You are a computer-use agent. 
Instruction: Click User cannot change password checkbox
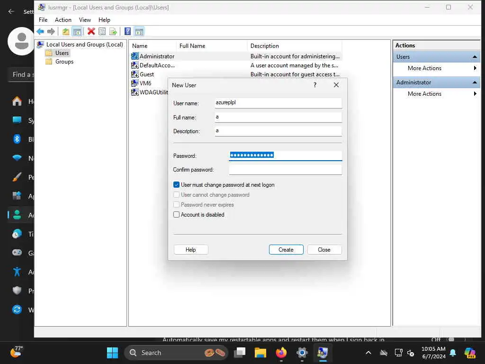(176, 195)
